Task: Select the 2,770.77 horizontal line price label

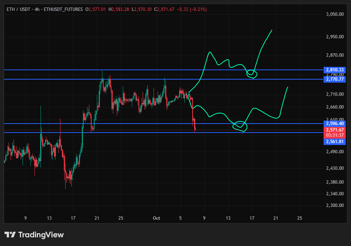Action: [x=334, y=79]
